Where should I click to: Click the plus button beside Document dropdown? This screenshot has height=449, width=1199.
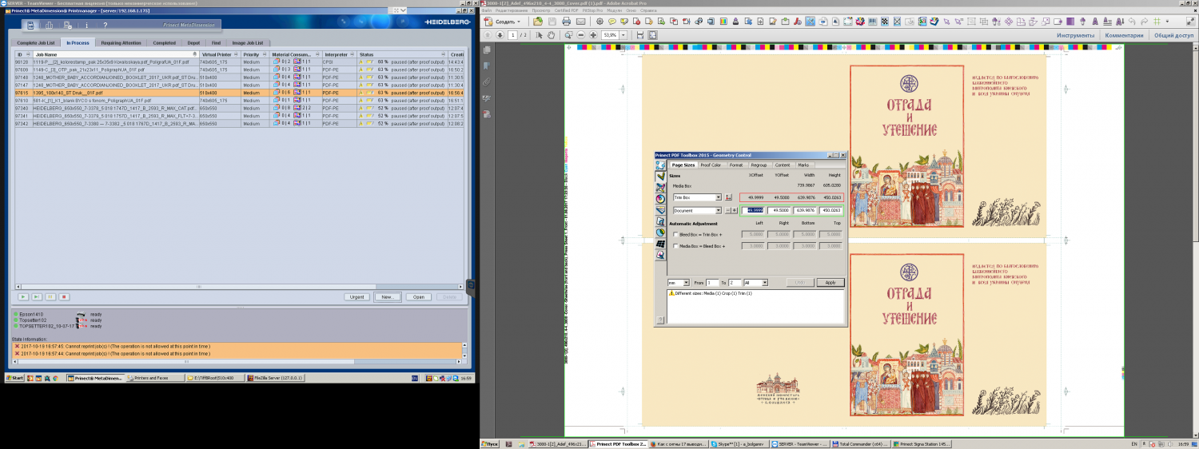tap(735, 210)
